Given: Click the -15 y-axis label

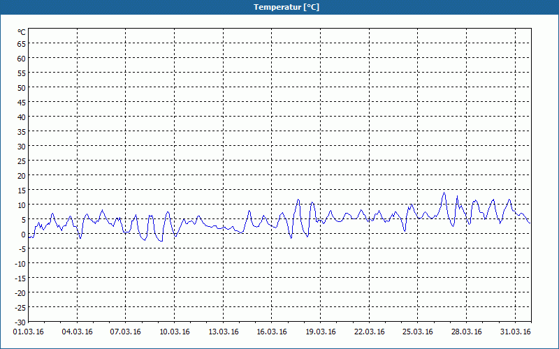Looking at the screenshot, I should click(20, 279).
